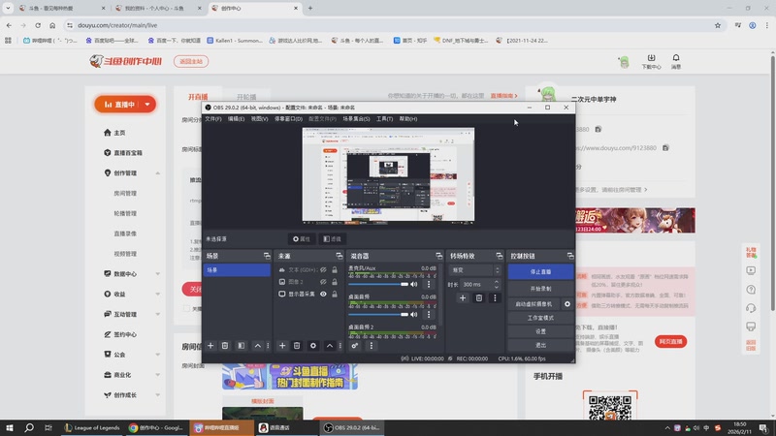Show the 图像 2 source via its eye icon
Screen dimensions: 776x436
323,282
